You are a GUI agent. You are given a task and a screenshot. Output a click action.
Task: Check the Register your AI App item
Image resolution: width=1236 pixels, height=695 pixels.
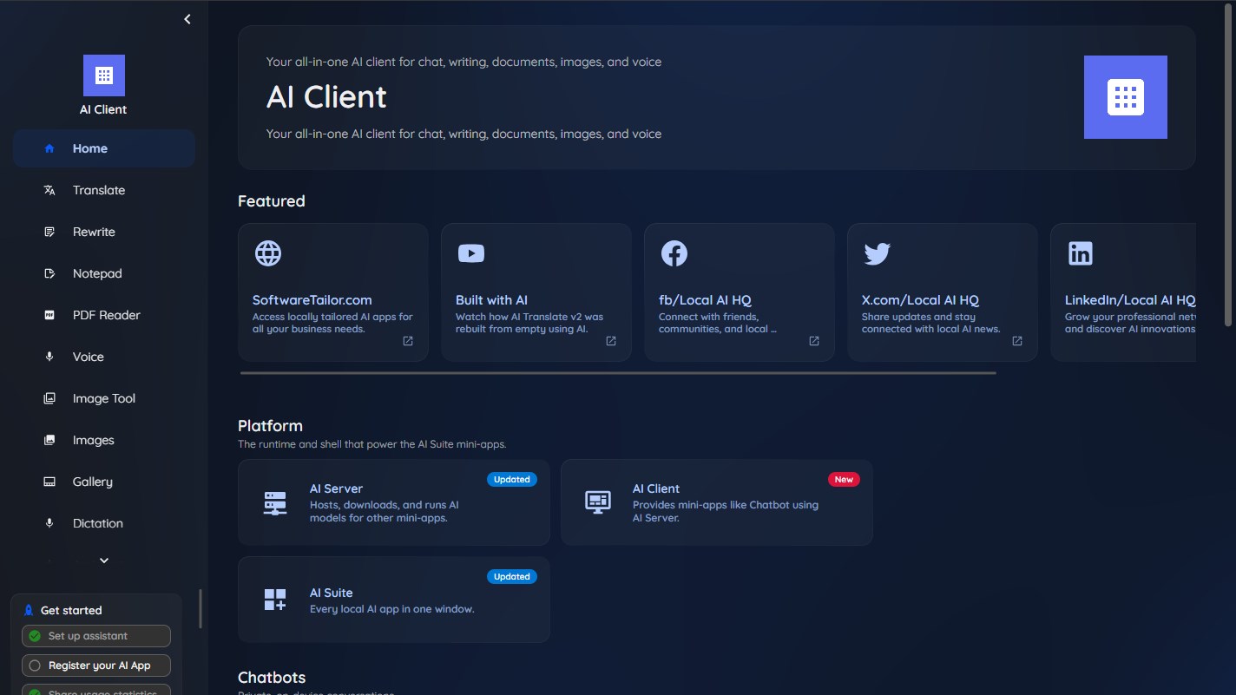pos(96,665)
